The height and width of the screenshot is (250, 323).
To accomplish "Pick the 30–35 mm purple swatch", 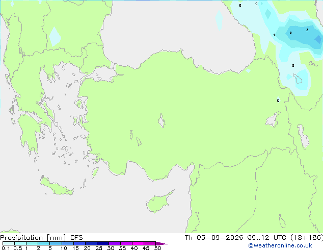I will tap(115, 243).
